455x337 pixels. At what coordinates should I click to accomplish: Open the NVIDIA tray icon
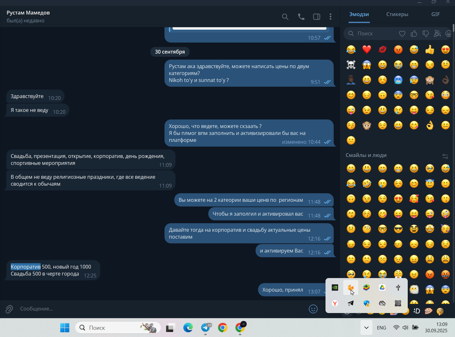(335, 288)
